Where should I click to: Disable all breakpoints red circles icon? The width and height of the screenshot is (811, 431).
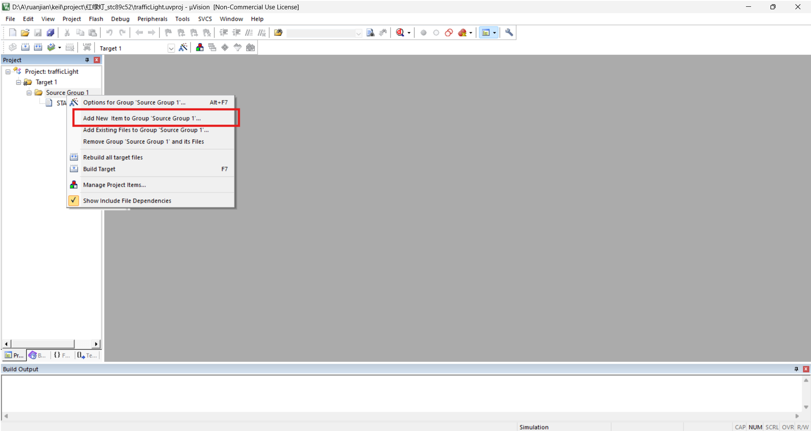click(x=449, y=33)
